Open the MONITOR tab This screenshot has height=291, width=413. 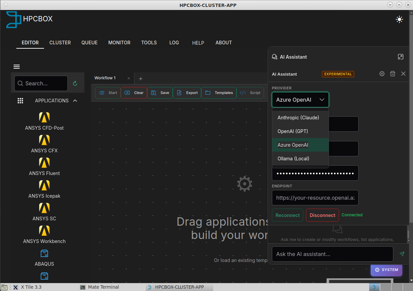point(119,43)
